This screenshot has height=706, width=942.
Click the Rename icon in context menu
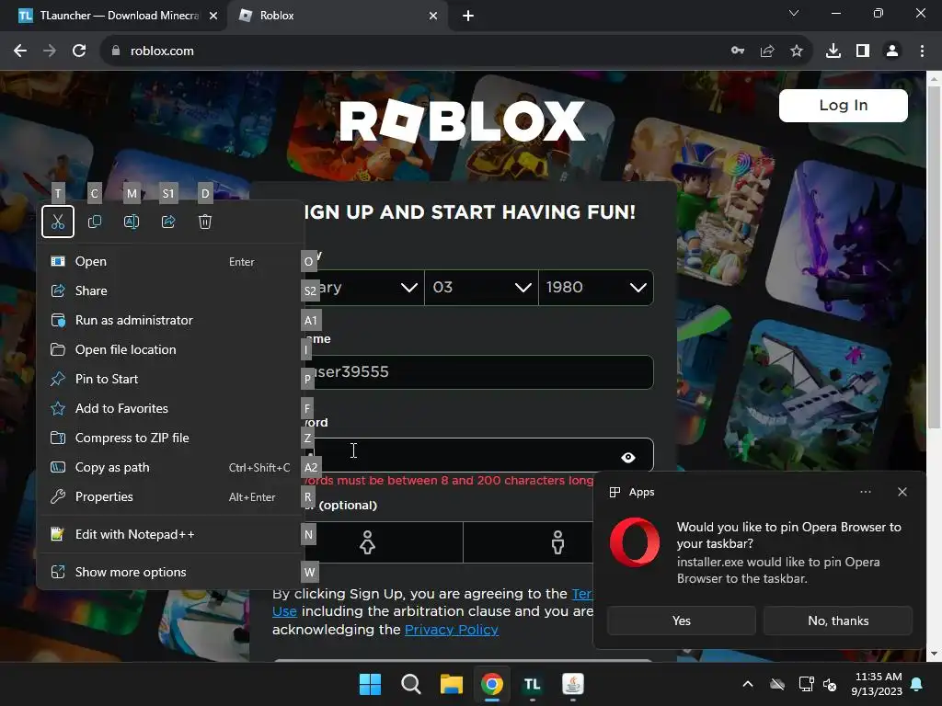132,222
